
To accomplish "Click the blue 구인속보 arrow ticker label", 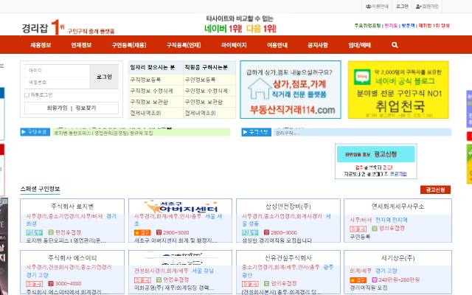I will pyautogui.click(x=35, y=132).
